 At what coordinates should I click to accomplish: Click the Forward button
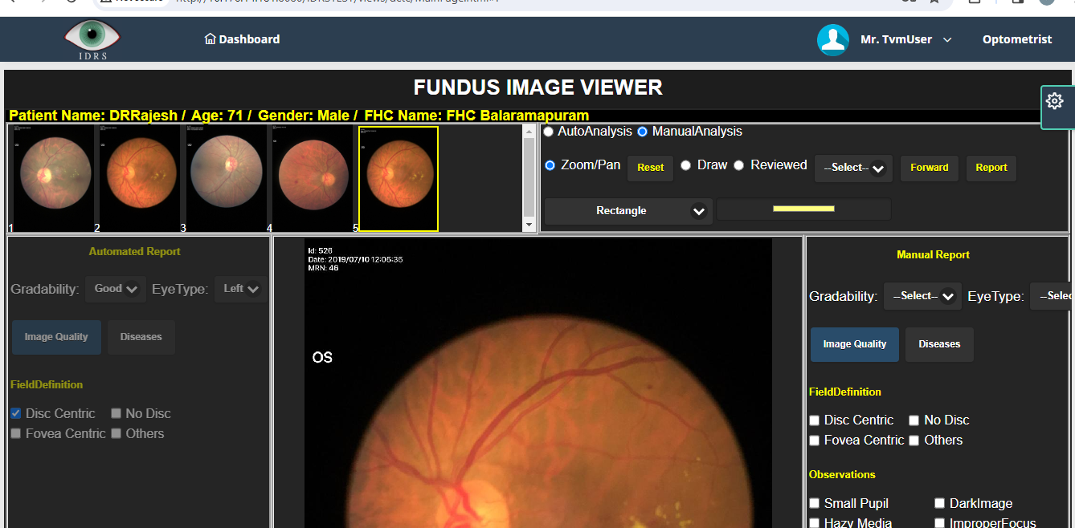tap(930, 168)
